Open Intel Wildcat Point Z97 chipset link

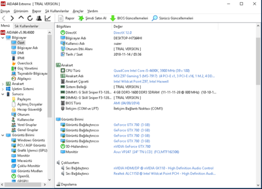point(141,81)
